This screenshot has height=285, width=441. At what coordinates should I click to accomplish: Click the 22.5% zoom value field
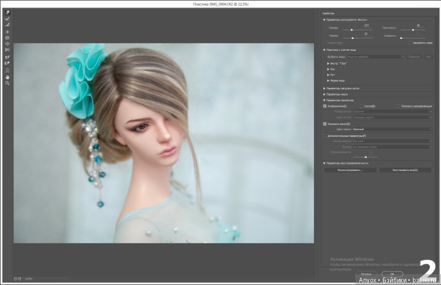[x=29, y=279]
